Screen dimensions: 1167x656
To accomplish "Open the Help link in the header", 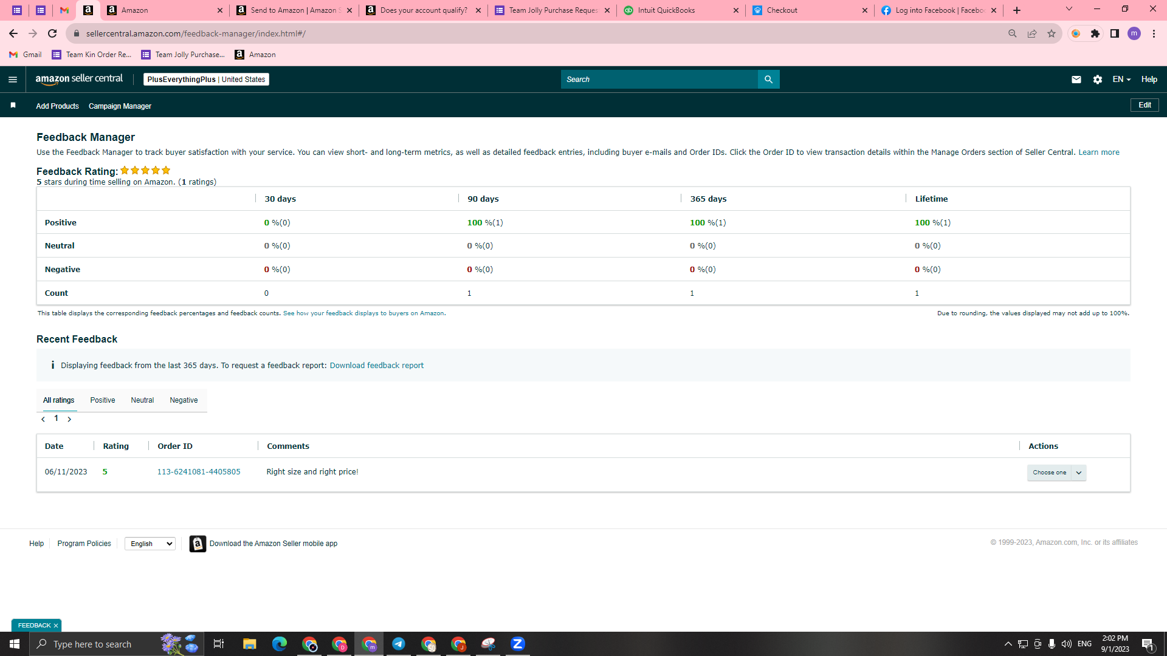I will 1149,80.
